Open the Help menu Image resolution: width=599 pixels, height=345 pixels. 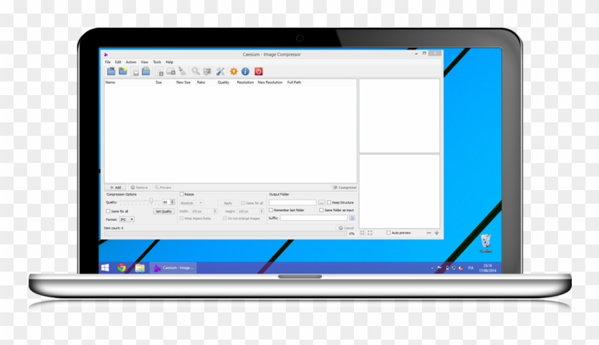(x=169, y=62)
